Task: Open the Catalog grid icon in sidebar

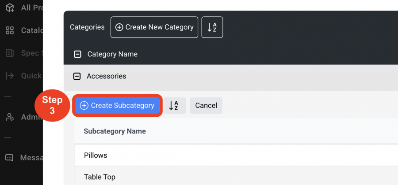Action: click(9, 30)
